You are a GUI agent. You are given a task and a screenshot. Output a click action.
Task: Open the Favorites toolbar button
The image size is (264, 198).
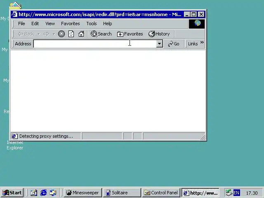pos(130,34)
